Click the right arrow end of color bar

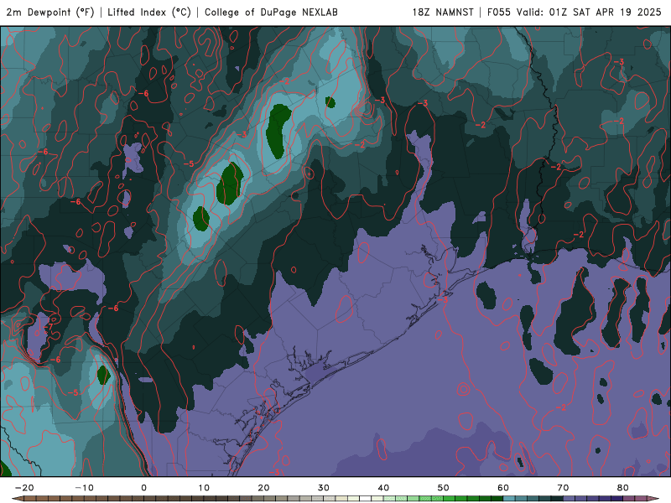pyautogui.click(x=655, y=499)
